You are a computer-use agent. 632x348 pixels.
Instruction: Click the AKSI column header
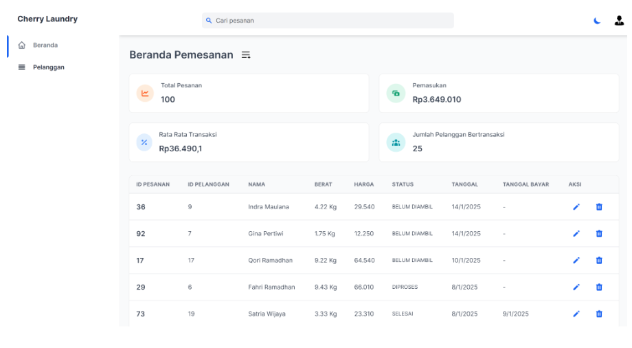click(x=575, y=184)
